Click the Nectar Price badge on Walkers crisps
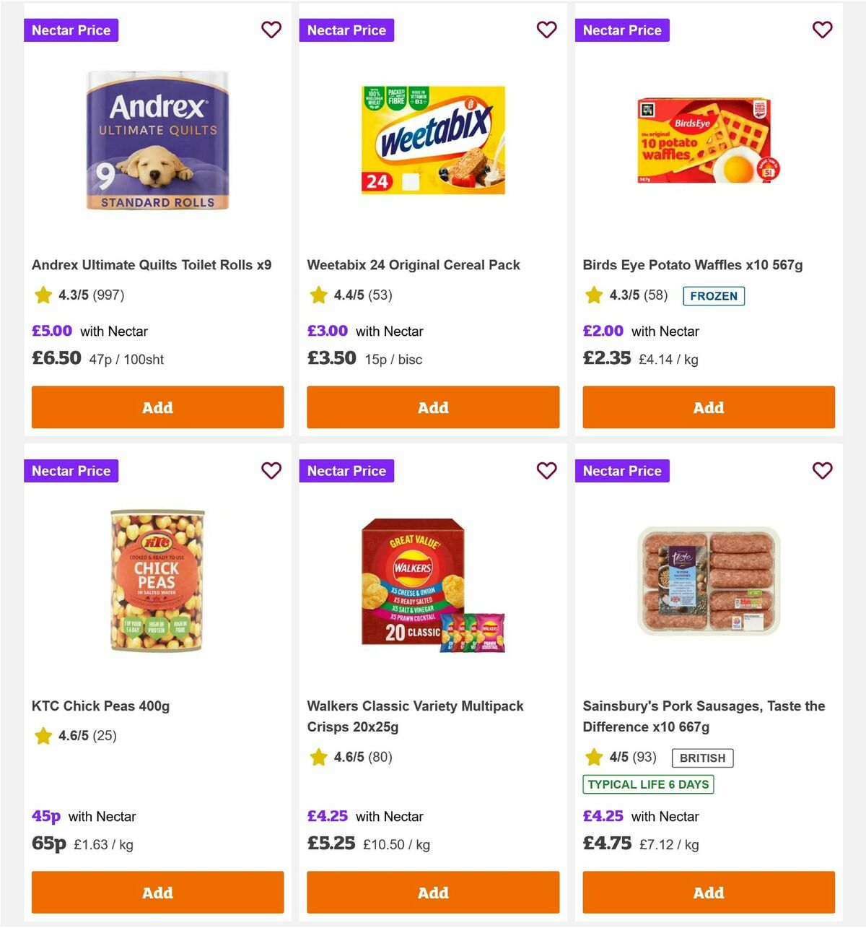 pyautogui.click(x=346, y=470)
